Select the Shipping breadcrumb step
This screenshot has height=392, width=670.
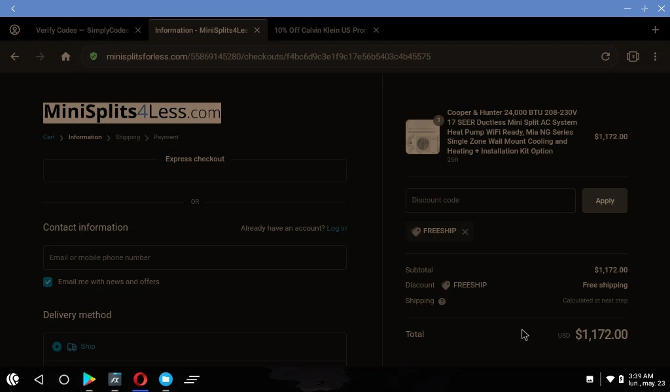click(128, 137)
